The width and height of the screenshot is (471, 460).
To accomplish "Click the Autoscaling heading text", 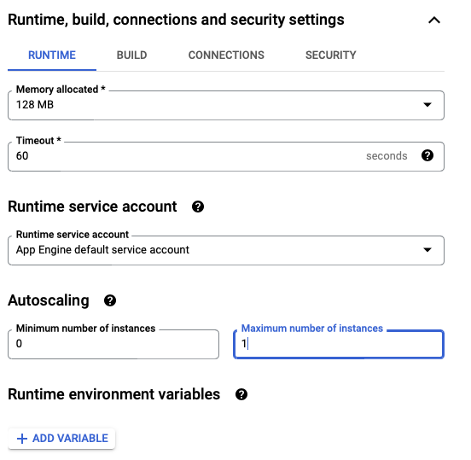I will (x=49, y=300).
